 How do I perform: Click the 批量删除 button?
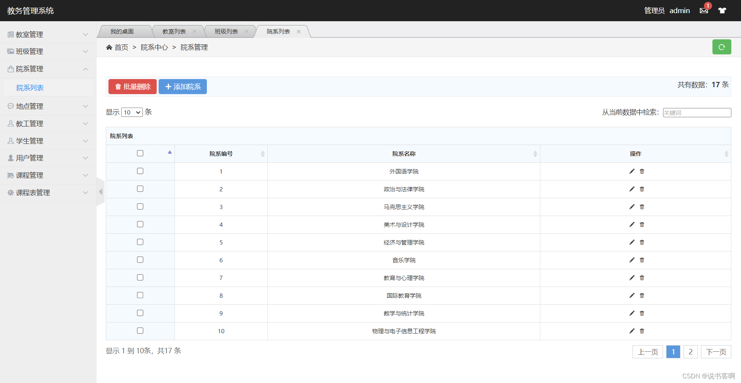[132, 87]
